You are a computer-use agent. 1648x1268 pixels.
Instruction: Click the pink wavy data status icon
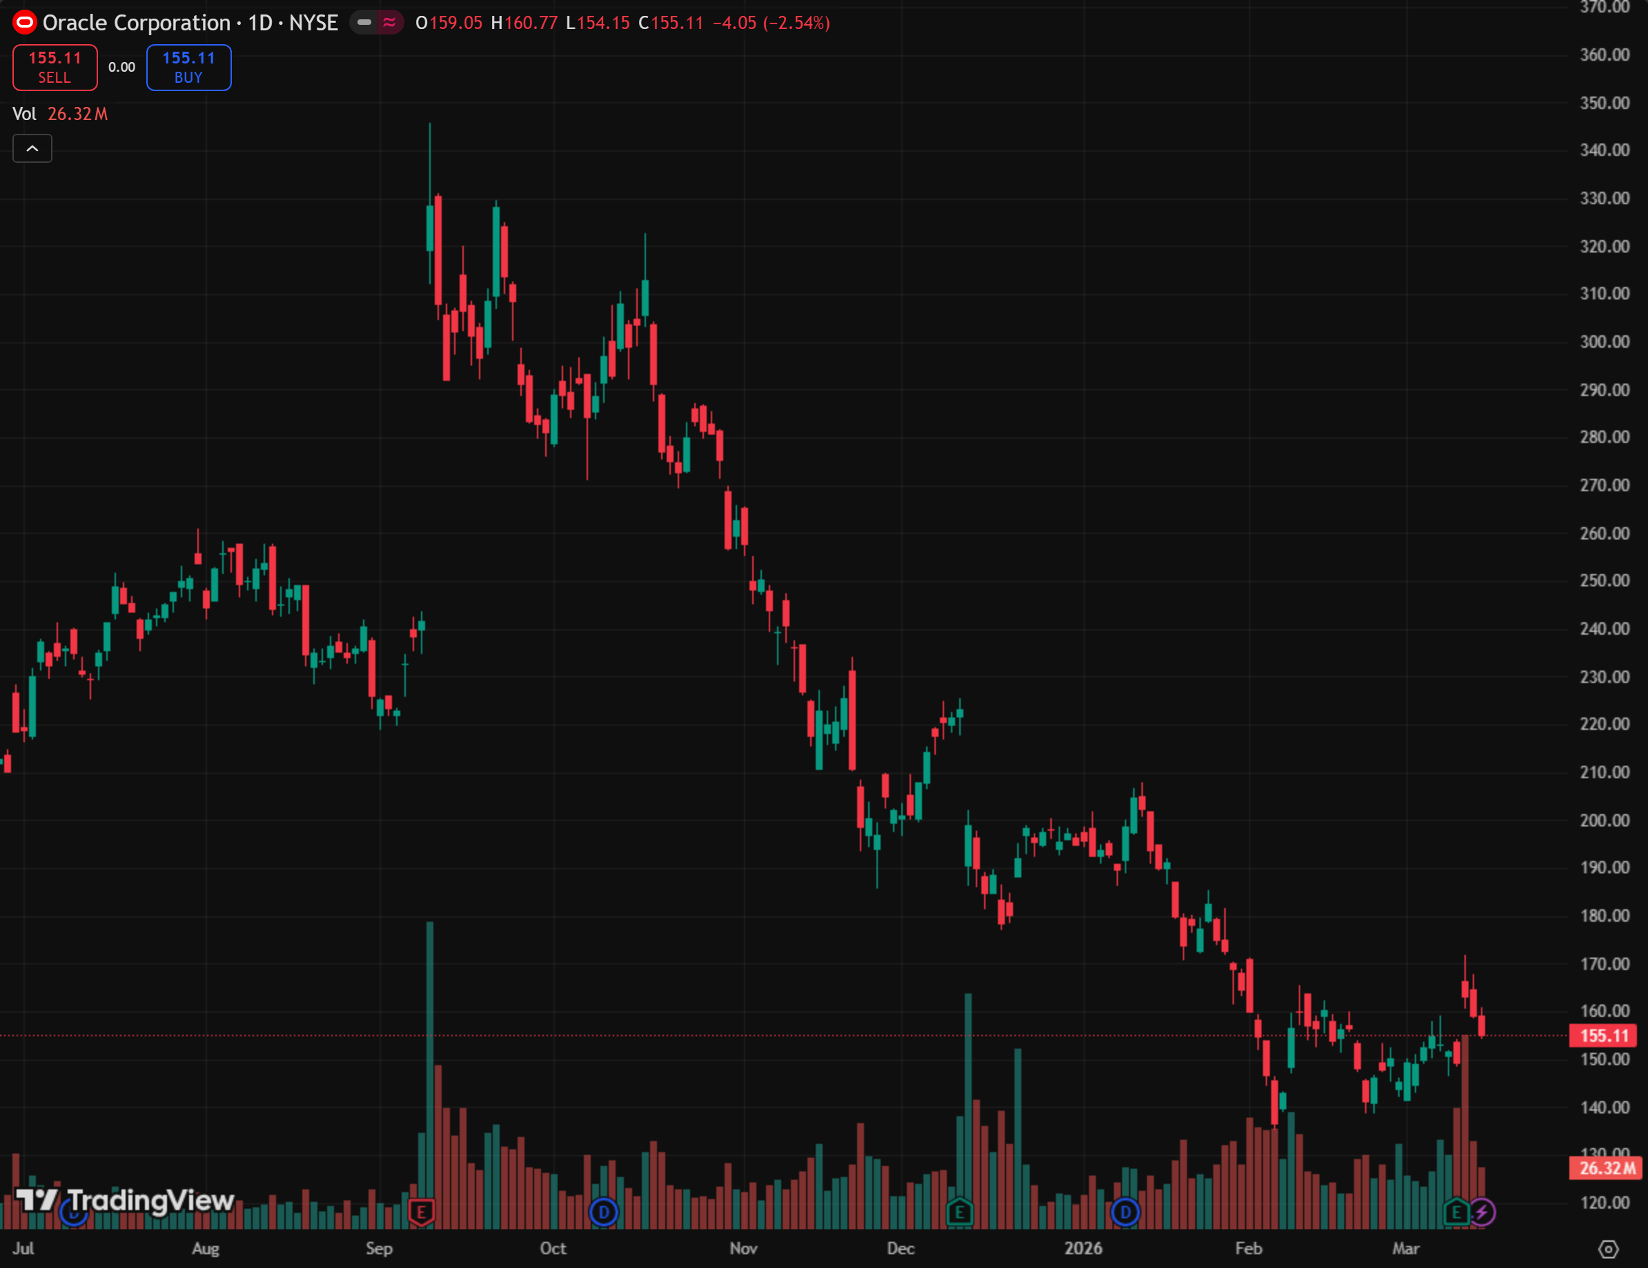[x=389, y=23]
